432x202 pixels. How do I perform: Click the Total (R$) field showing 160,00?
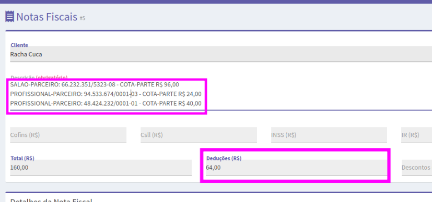pyautogui.click(x=101, y=168)
